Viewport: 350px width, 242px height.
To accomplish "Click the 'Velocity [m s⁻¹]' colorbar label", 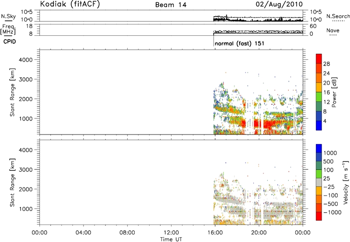I will coord(346,182).
